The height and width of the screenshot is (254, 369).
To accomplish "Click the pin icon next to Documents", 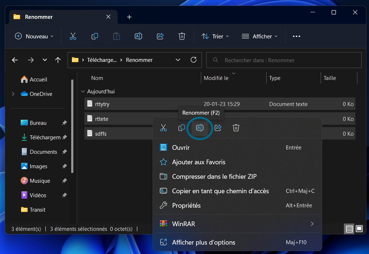I will click(x=64, y=152).
